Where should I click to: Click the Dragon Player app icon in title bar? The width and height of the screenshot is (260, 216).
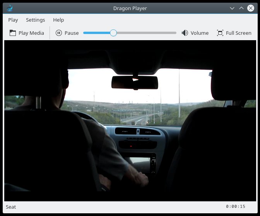coord(10,8)
